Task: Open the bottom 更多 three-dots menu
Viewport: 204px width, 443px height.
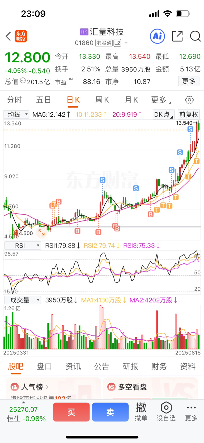Action: pyautogui.click(x=191, y=412)
